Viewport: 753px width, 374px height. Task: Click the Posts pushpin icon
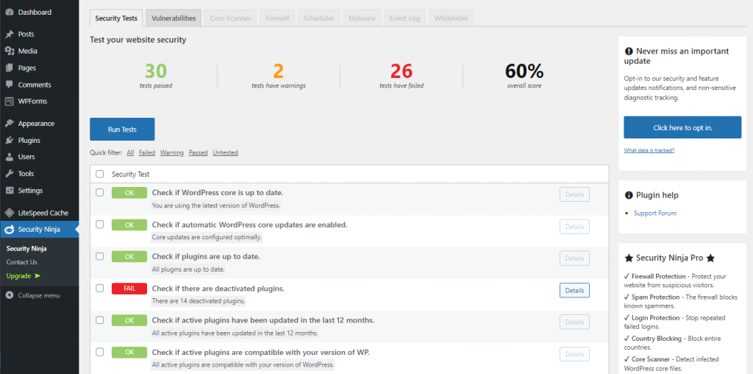[9, 34]
